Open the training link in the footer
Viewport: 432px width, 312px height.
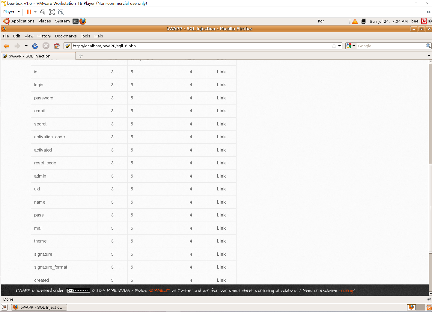pyautogui.click(x=346, y=290)
